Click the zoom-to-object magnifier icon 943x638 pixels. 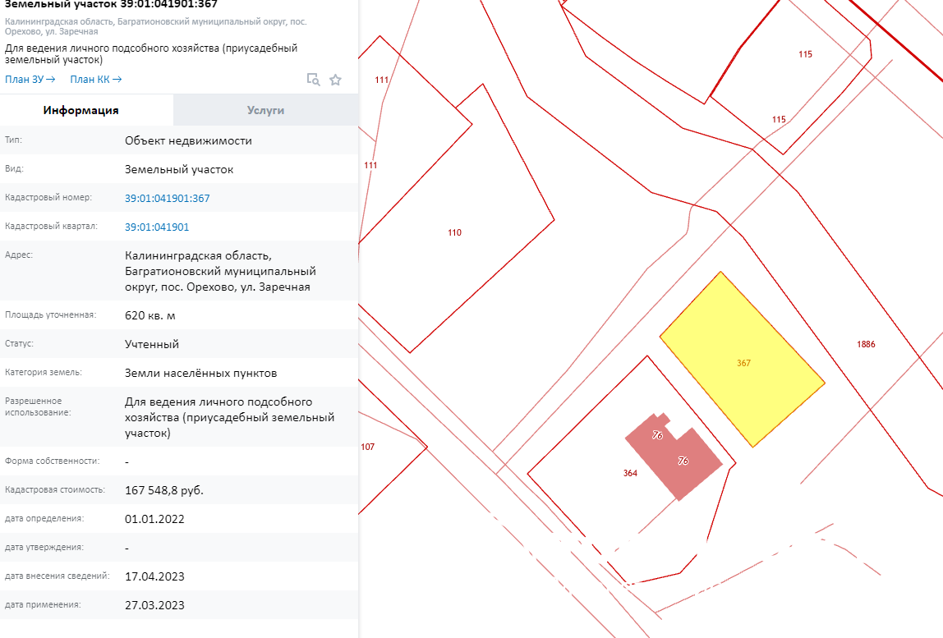pos(313,80)
